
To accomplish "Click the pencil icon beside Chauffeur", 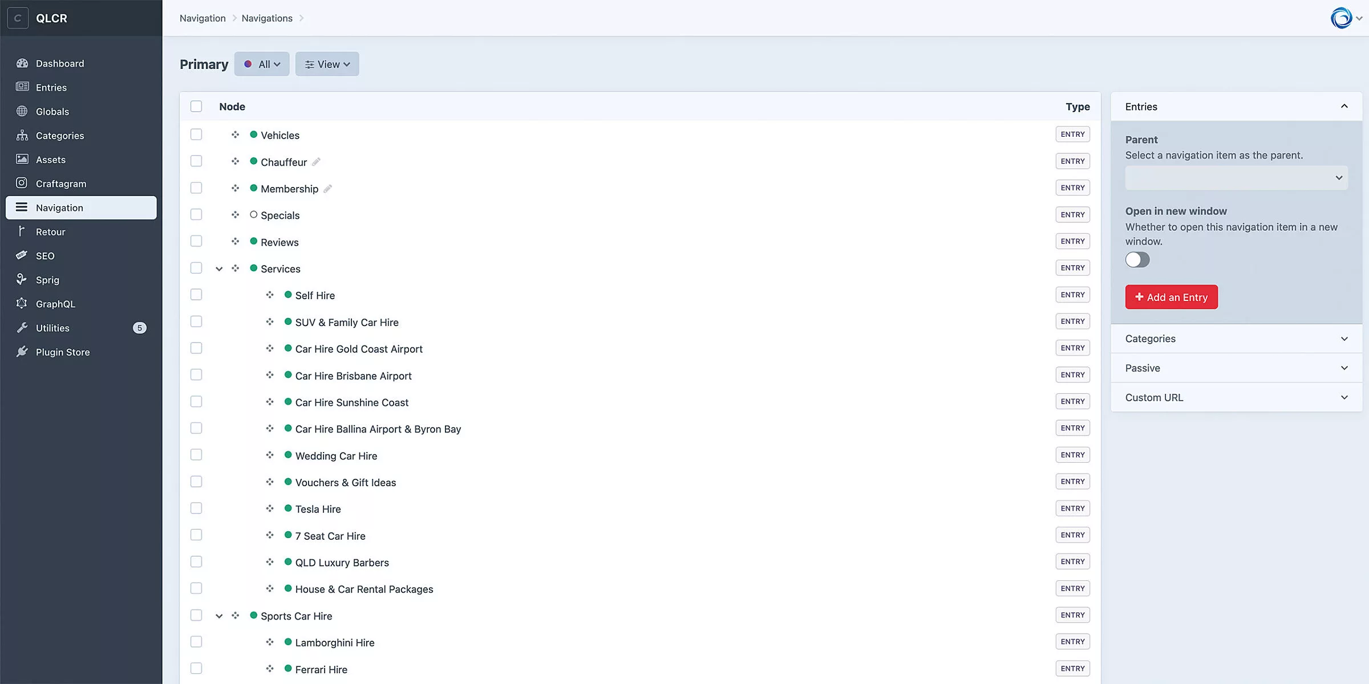I will coord(317,162).
